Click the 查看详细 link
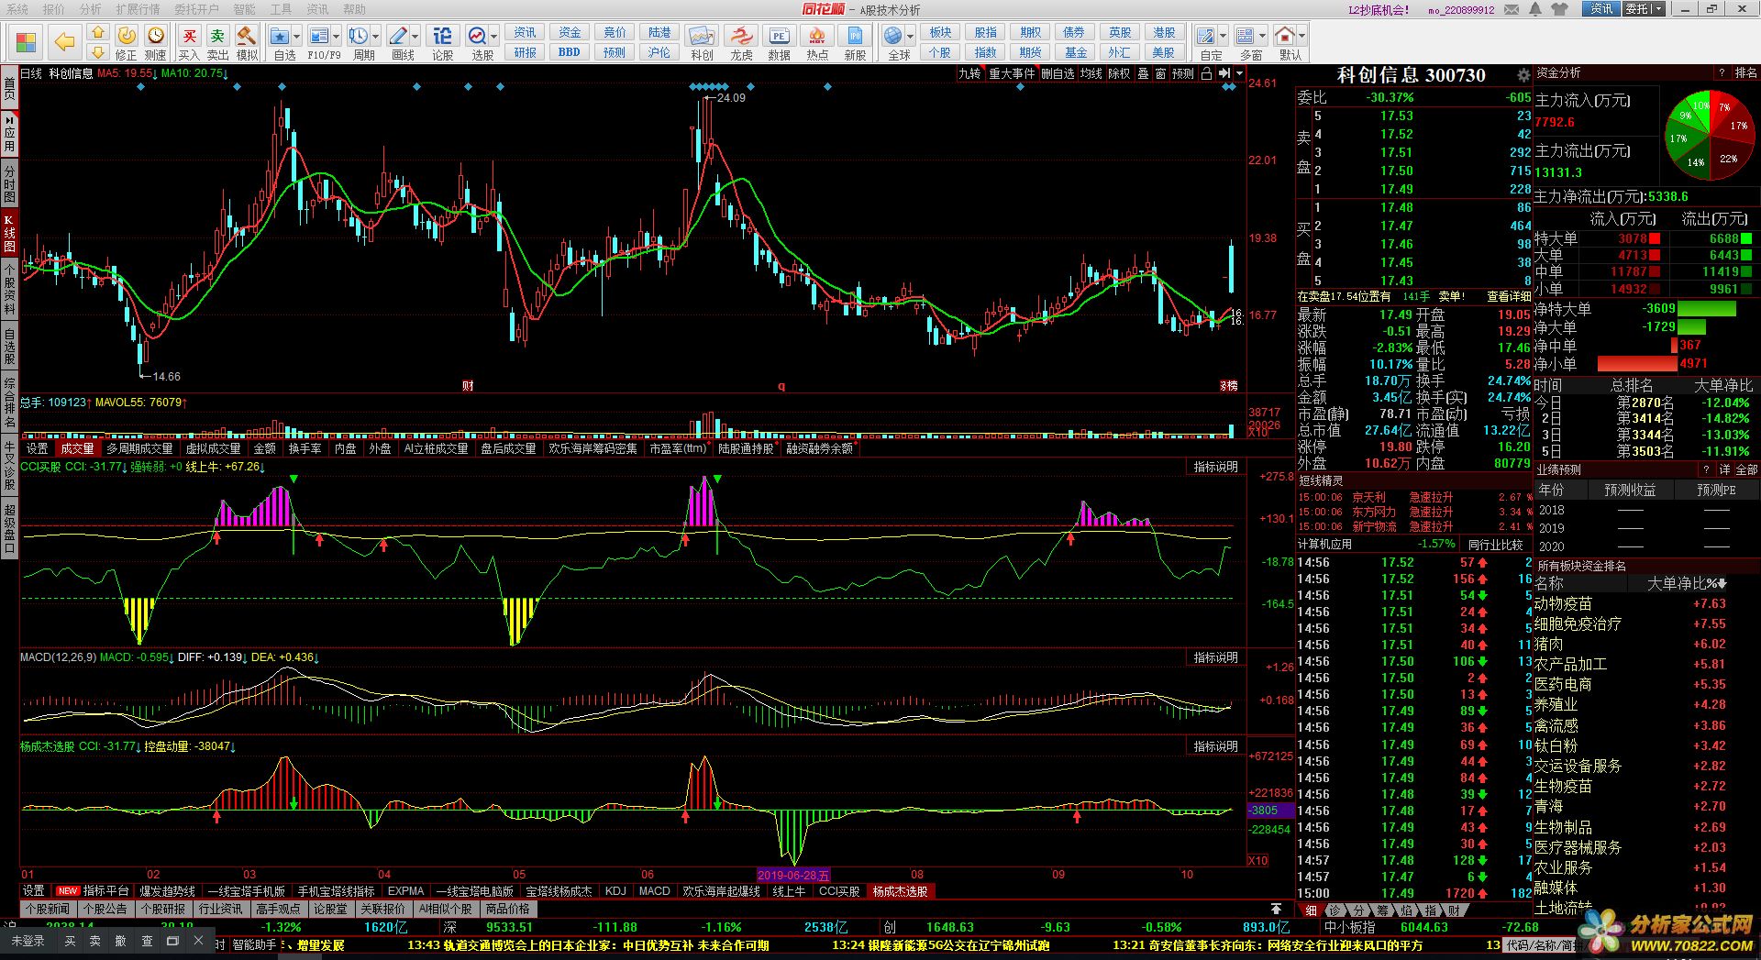The width and height of the screenshot is (1761, 960). click(x=1508, y=297)
